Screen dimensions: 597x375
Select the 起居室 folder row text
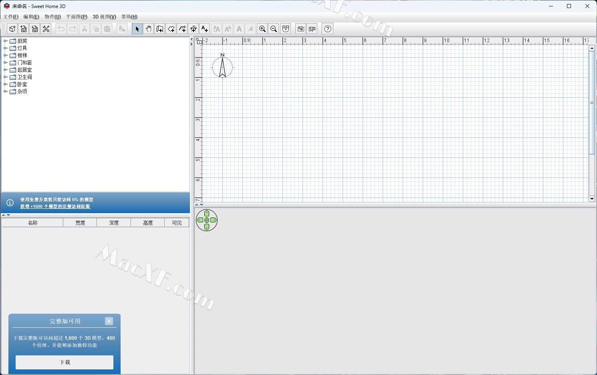point(24,70)
